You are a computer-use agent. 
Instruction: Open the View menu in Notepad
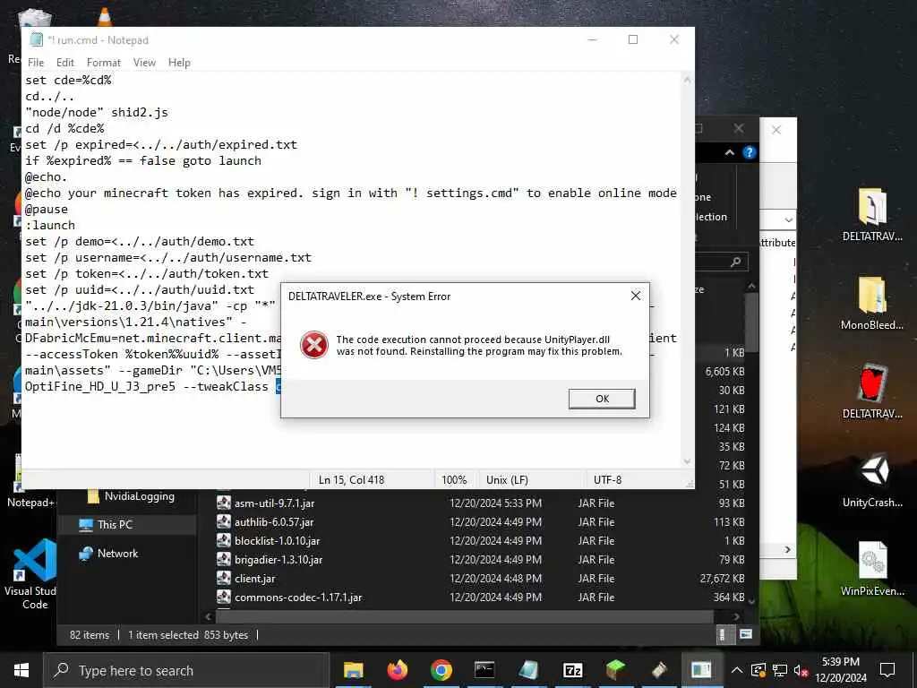(144, 63)
